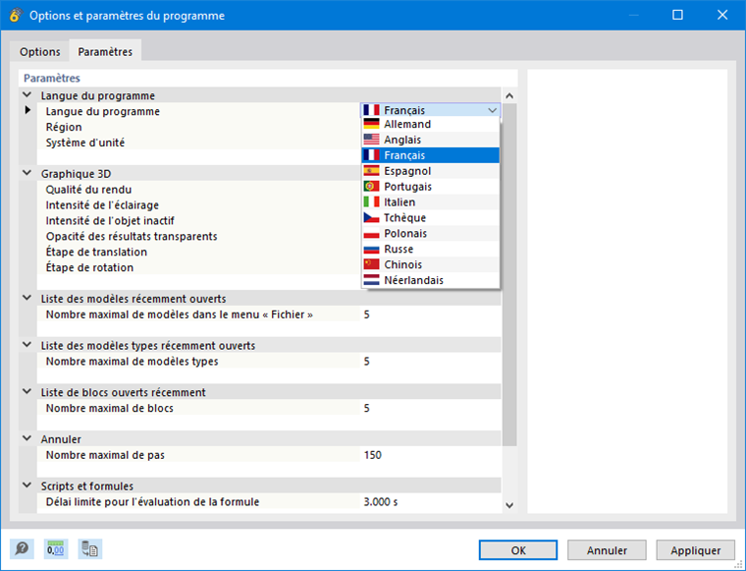Select the Système d'unité row
Screen dimensions: 746x571
(198, 143)
